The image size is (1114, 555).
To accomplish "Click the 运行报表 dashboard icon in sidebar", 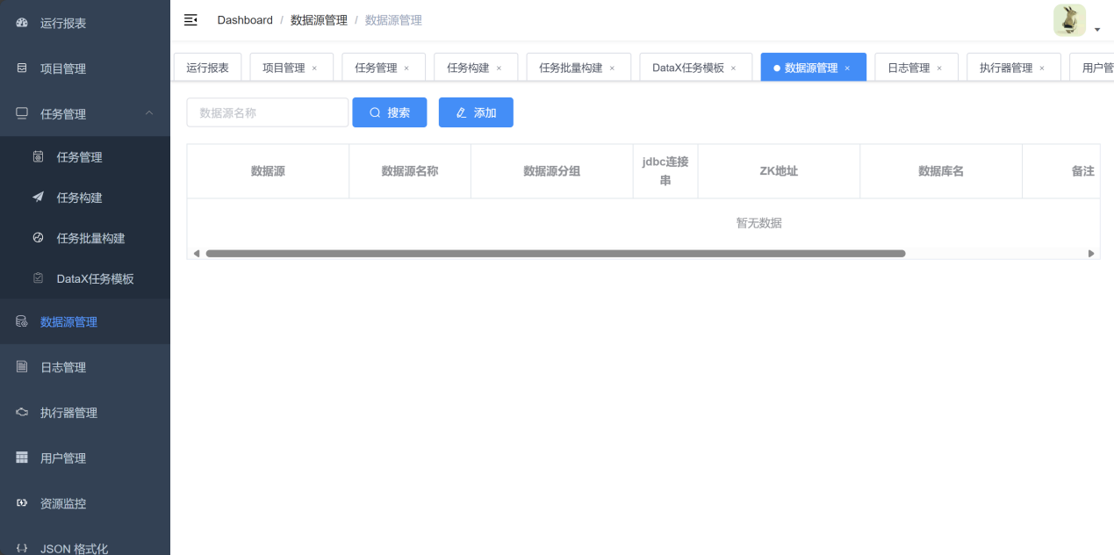I will (22, 23).
